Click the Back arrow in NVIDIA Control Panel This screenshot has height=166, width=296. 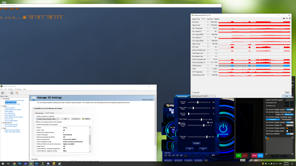coord(2,93)
